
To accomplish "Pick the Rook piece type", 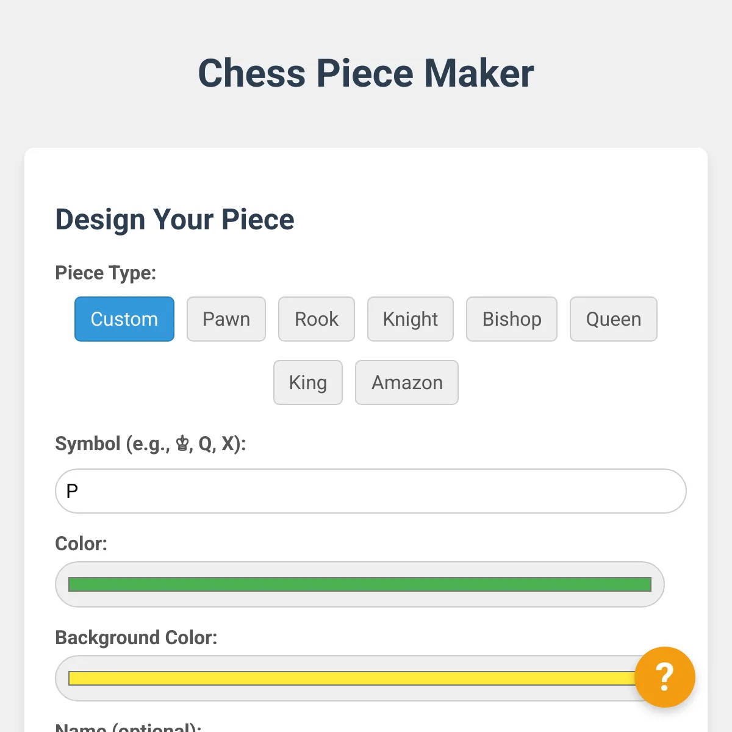I will (x=317, y=319).
